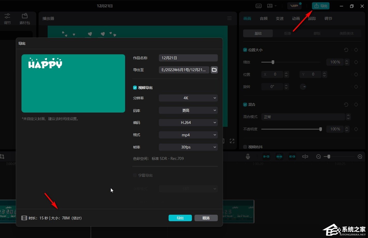This screenshot has height=238, width=368.
Task: Open the player panel hamburger menu
Action: (229, 18)
